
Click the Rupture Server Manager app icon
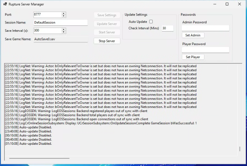tap(5, 4)
